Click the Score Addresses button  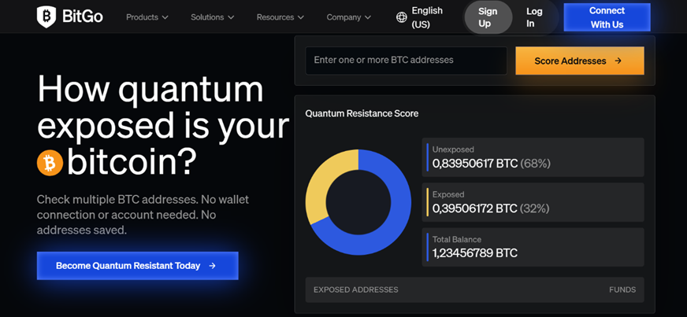point(580,61)
